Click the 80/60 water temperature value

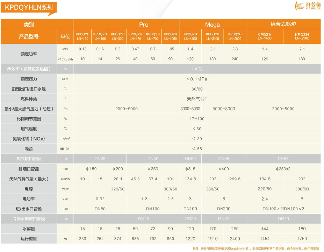[197, 89]
